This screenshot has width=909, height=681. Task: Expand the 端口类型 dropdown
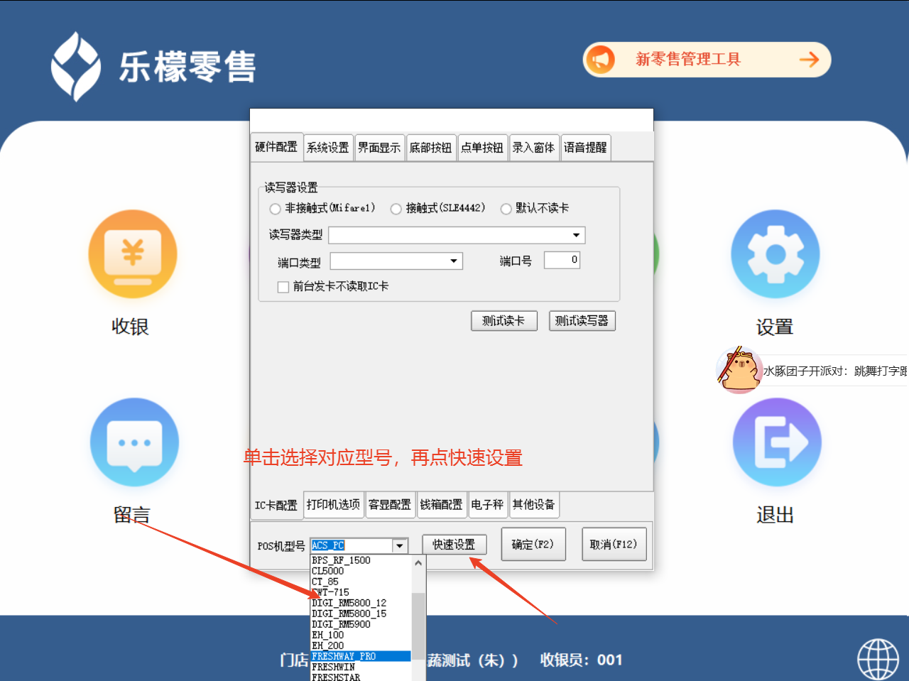[x=454, y=261]
